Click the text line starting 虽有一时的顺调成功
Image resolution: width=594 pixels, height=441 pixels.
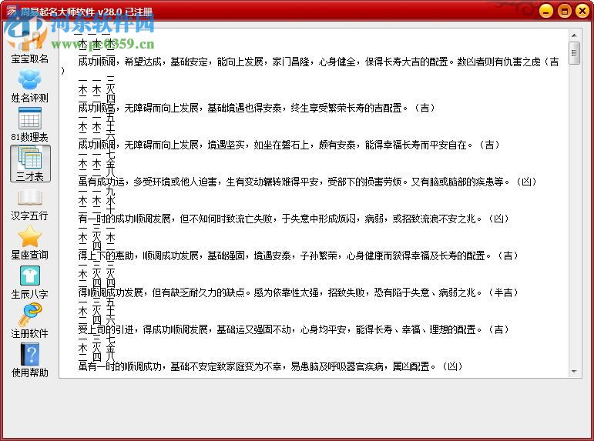tap(270, 366)
